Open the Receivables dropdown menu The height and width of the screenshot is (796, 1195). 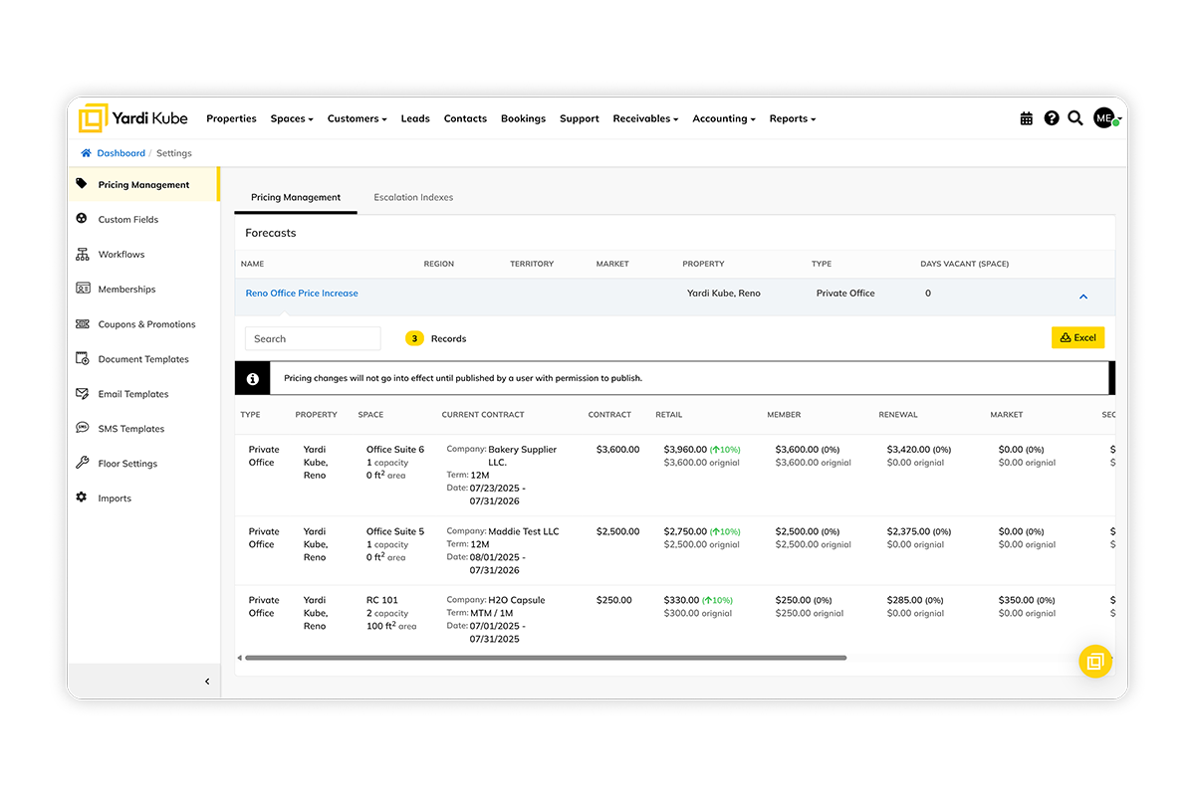coord(645,118)
